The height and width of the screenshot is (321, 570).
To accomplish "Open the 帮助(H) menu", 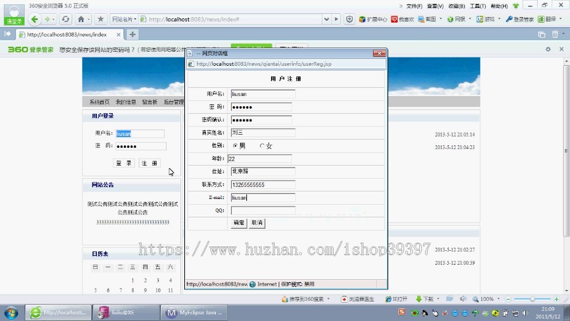I will coord(499,6).
